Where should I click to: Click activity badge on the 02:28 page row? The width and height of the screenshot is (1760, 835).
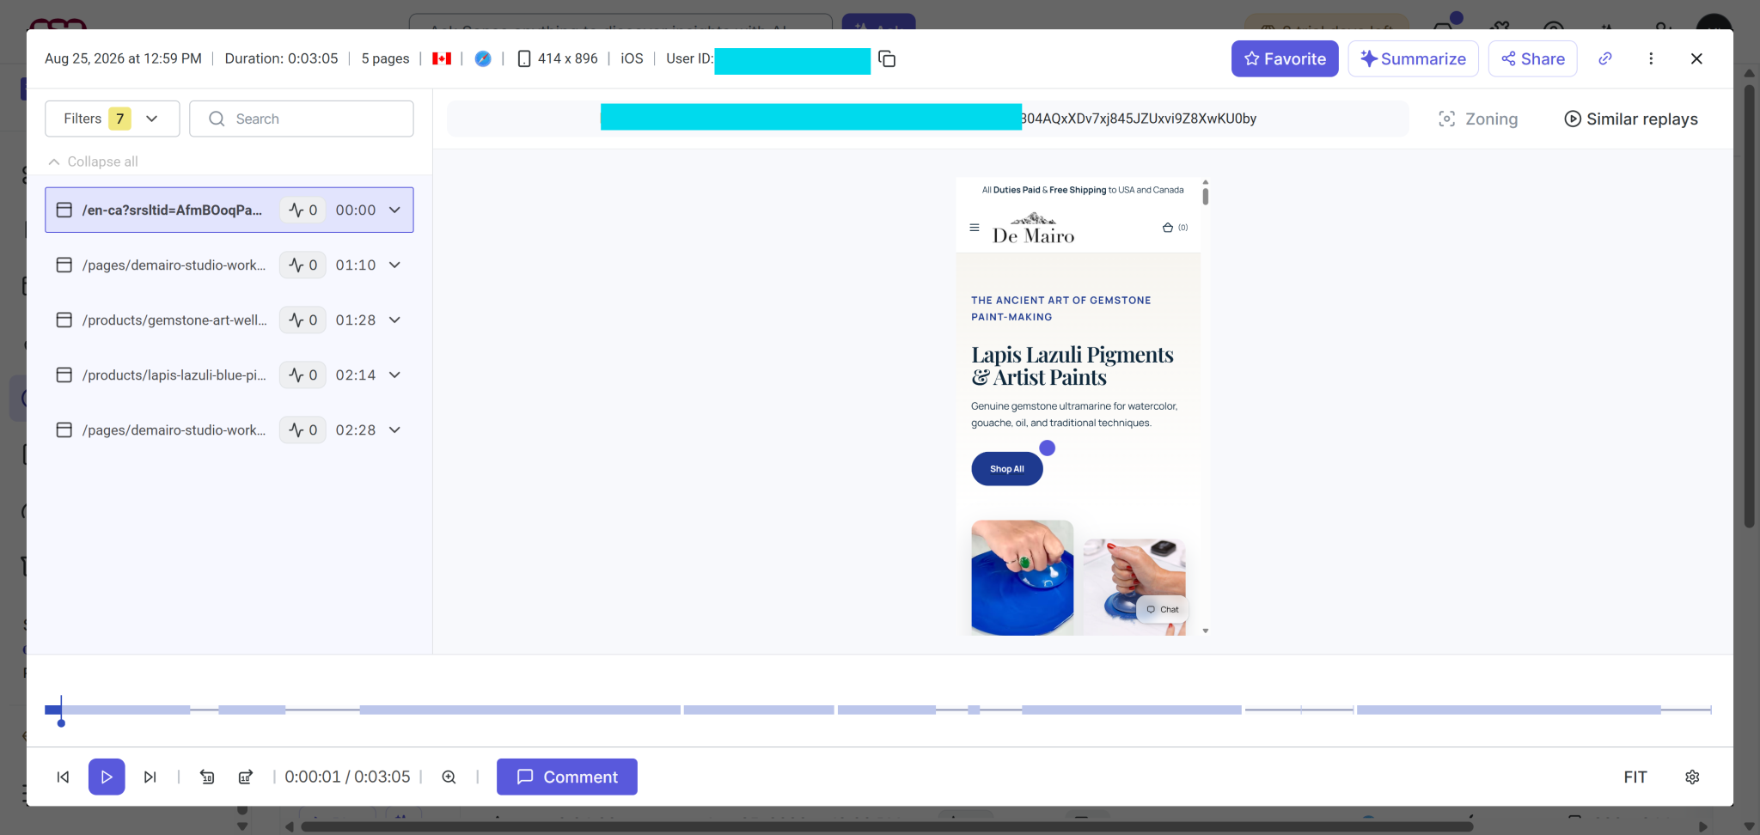(303, 430)
